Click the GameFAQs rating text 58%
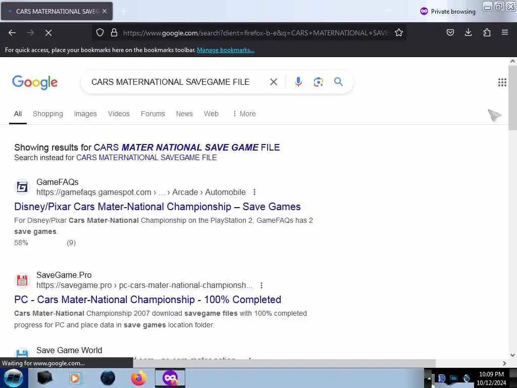517x388 pixels. 21,243
